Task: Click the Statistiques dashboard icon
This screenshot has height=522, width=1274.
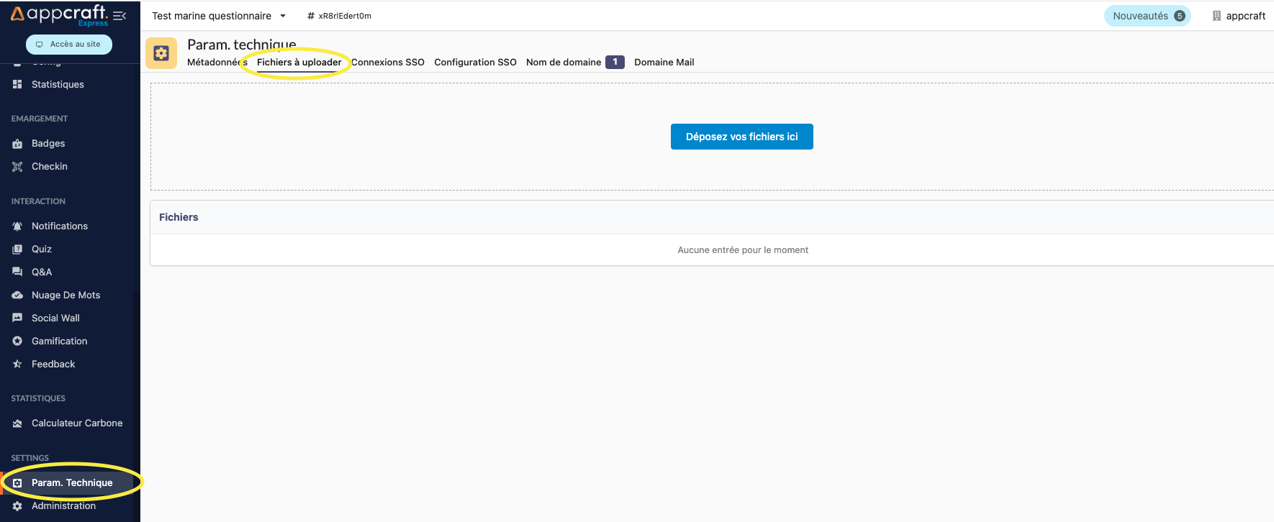Action: [17, 85]
